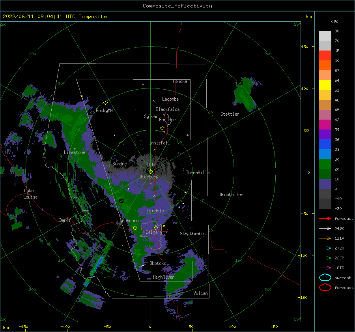Click the Blackfalds city label
The height and width of the screenshot is (332, 355).
pos(168,109)
